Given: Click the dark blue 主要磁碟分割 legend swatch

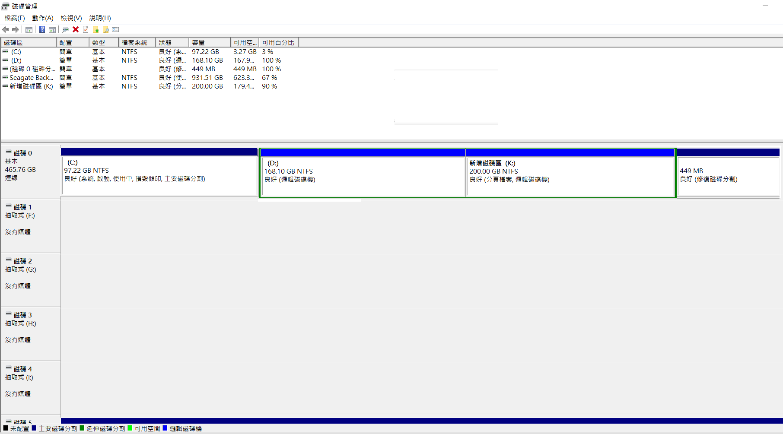Looking at the screenshot, I should click(x=34, y=428).
